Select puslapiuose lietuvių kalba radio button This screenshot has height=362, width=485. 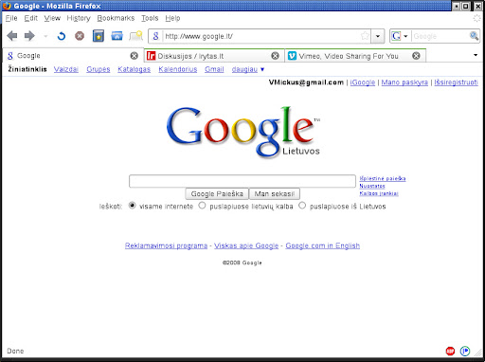point(202,206)
